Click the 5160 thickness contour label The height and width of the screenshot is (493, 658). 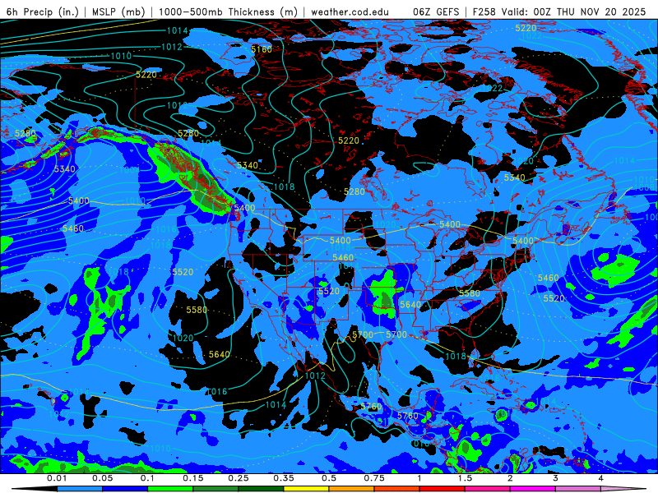tap(262, 49)
